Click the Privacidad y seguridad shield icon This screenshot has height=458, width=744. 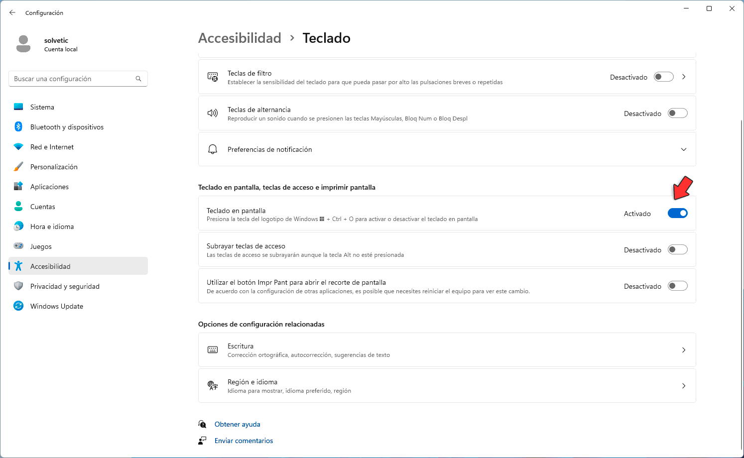tap(18, 286)
